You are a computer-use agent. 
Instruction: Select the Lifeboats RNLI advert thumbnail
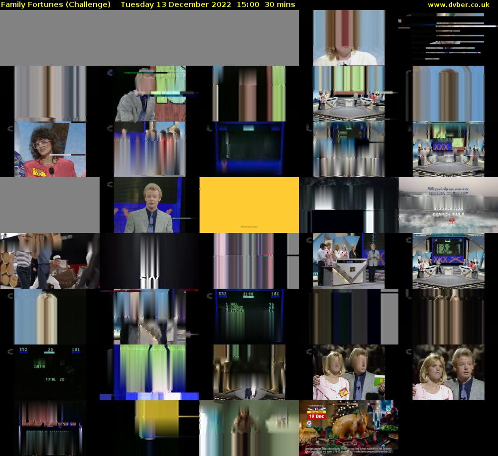click(448, 205)
